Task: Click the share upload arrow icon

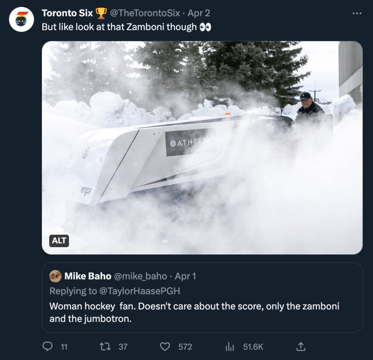Action: 300,347
